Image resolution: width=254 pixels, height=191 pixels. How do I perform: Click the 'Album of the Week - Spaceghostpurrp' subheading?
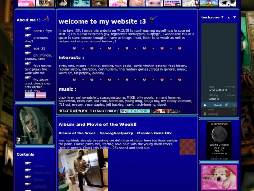115,133
